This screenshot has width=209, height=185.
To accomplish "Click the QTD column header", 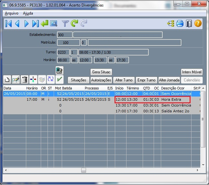I will (148, 88).
